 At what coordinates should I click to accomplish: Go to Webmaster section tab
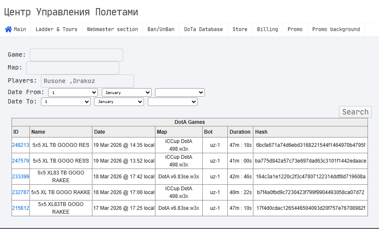(112, 29)
